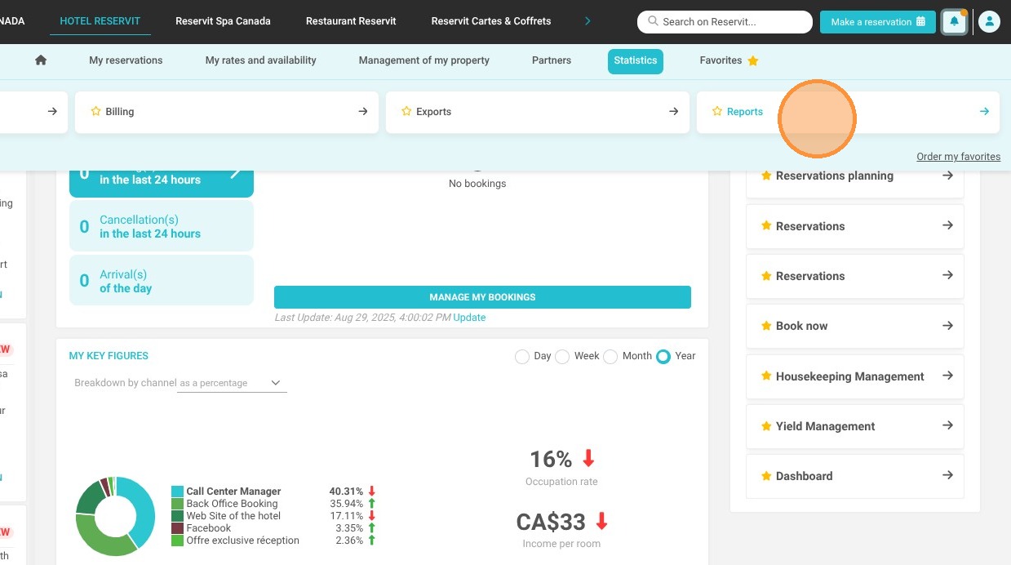The image size is (1011, 565).
Task: Click the Facebook legend color swatch
Action: click(177, 528)
